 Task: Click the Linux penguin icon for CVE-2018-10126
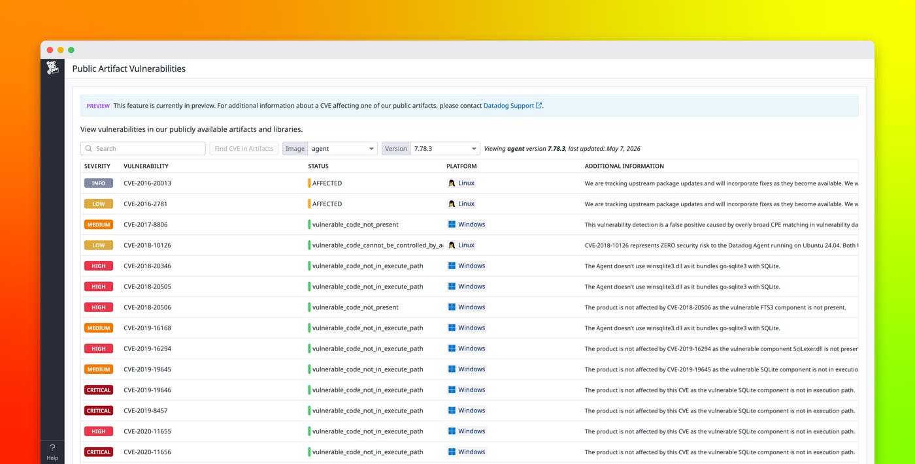click(452, 245)
